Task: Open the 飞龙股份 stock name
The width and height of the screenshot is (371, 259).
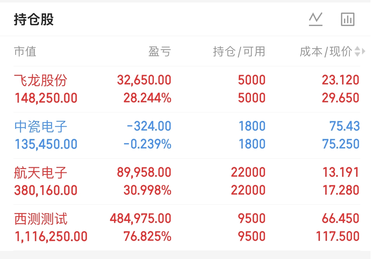Action: 41,80
